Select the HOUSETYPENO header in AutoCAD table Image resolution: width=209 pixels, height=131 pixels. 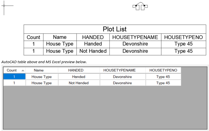tap(184, 37)
